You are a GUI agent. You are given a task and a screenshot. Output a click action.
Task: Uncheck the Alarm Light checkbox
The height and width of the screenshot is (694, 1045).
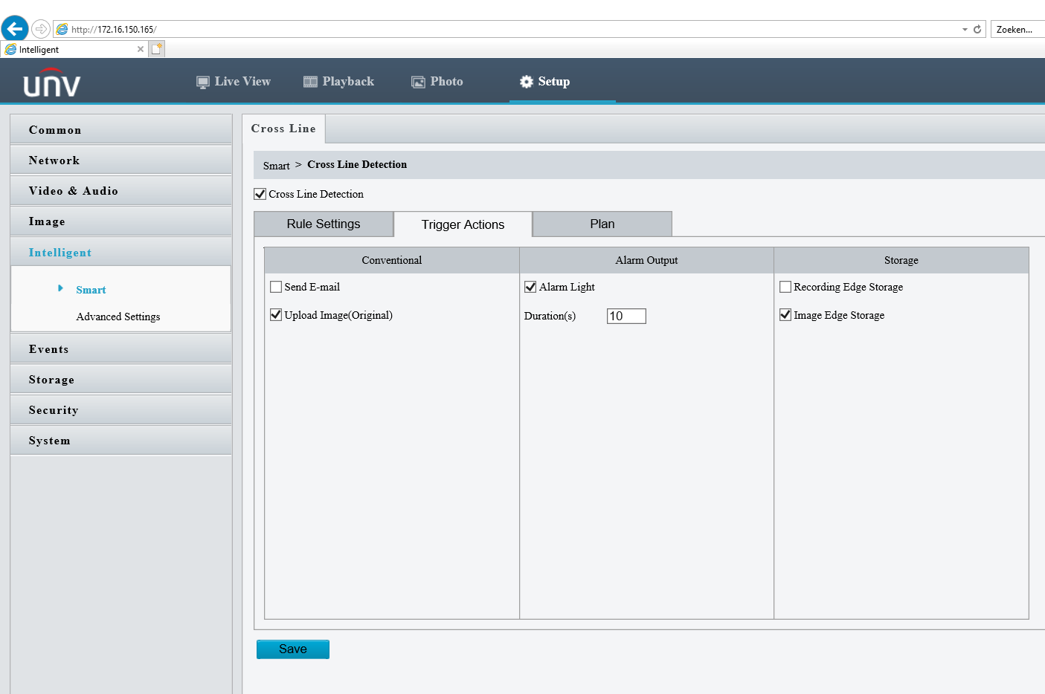(530, 287)
